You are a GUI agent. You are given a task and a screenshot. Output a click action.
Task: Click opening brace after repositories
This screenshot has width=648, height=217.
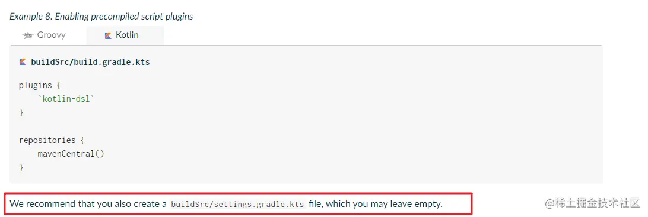pos(83,140)
